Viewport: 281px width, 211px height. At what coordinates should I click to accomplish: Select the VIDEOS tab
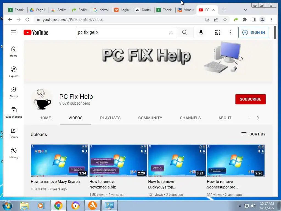[x=75, y=118]
